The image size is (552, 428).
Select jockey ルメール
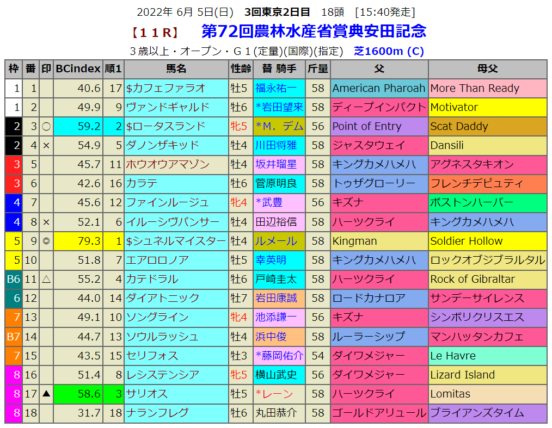276,241
